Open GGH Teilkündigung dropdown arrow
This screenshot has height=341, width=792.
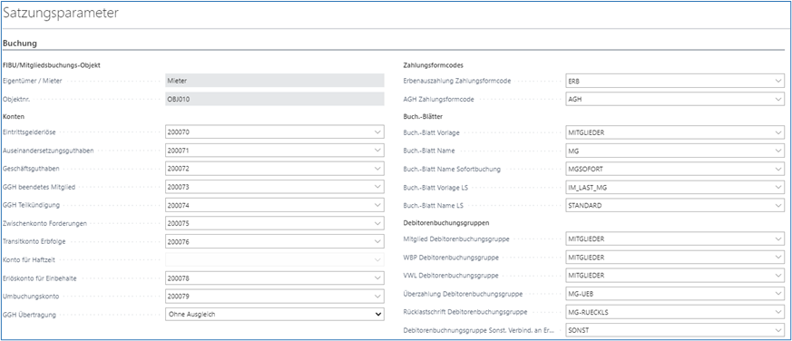tap(376, 205)
